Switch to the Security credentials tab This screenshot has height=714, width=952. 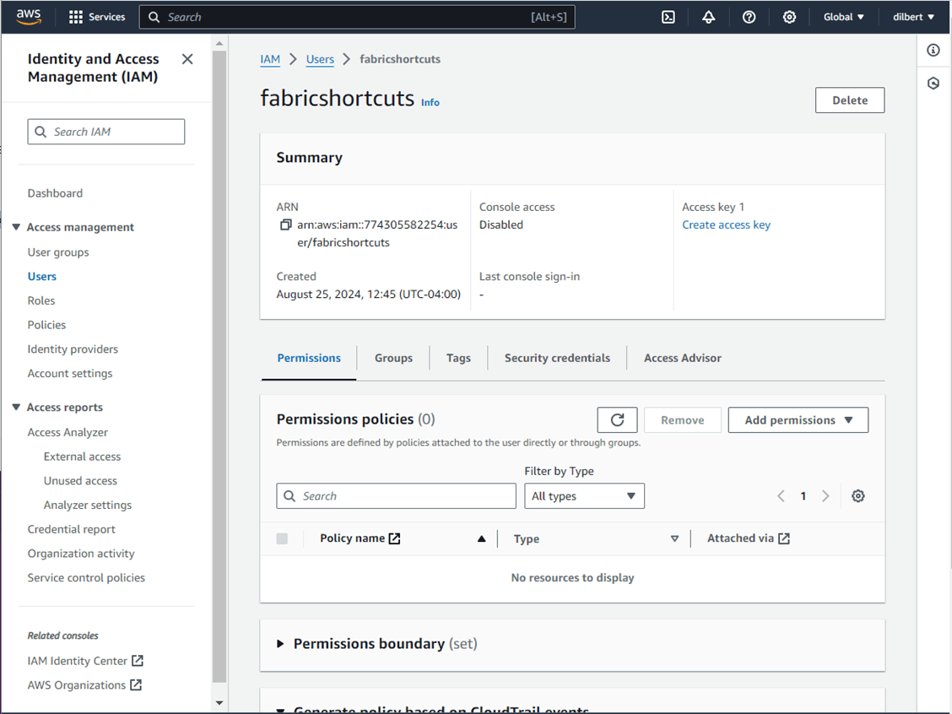557,358
